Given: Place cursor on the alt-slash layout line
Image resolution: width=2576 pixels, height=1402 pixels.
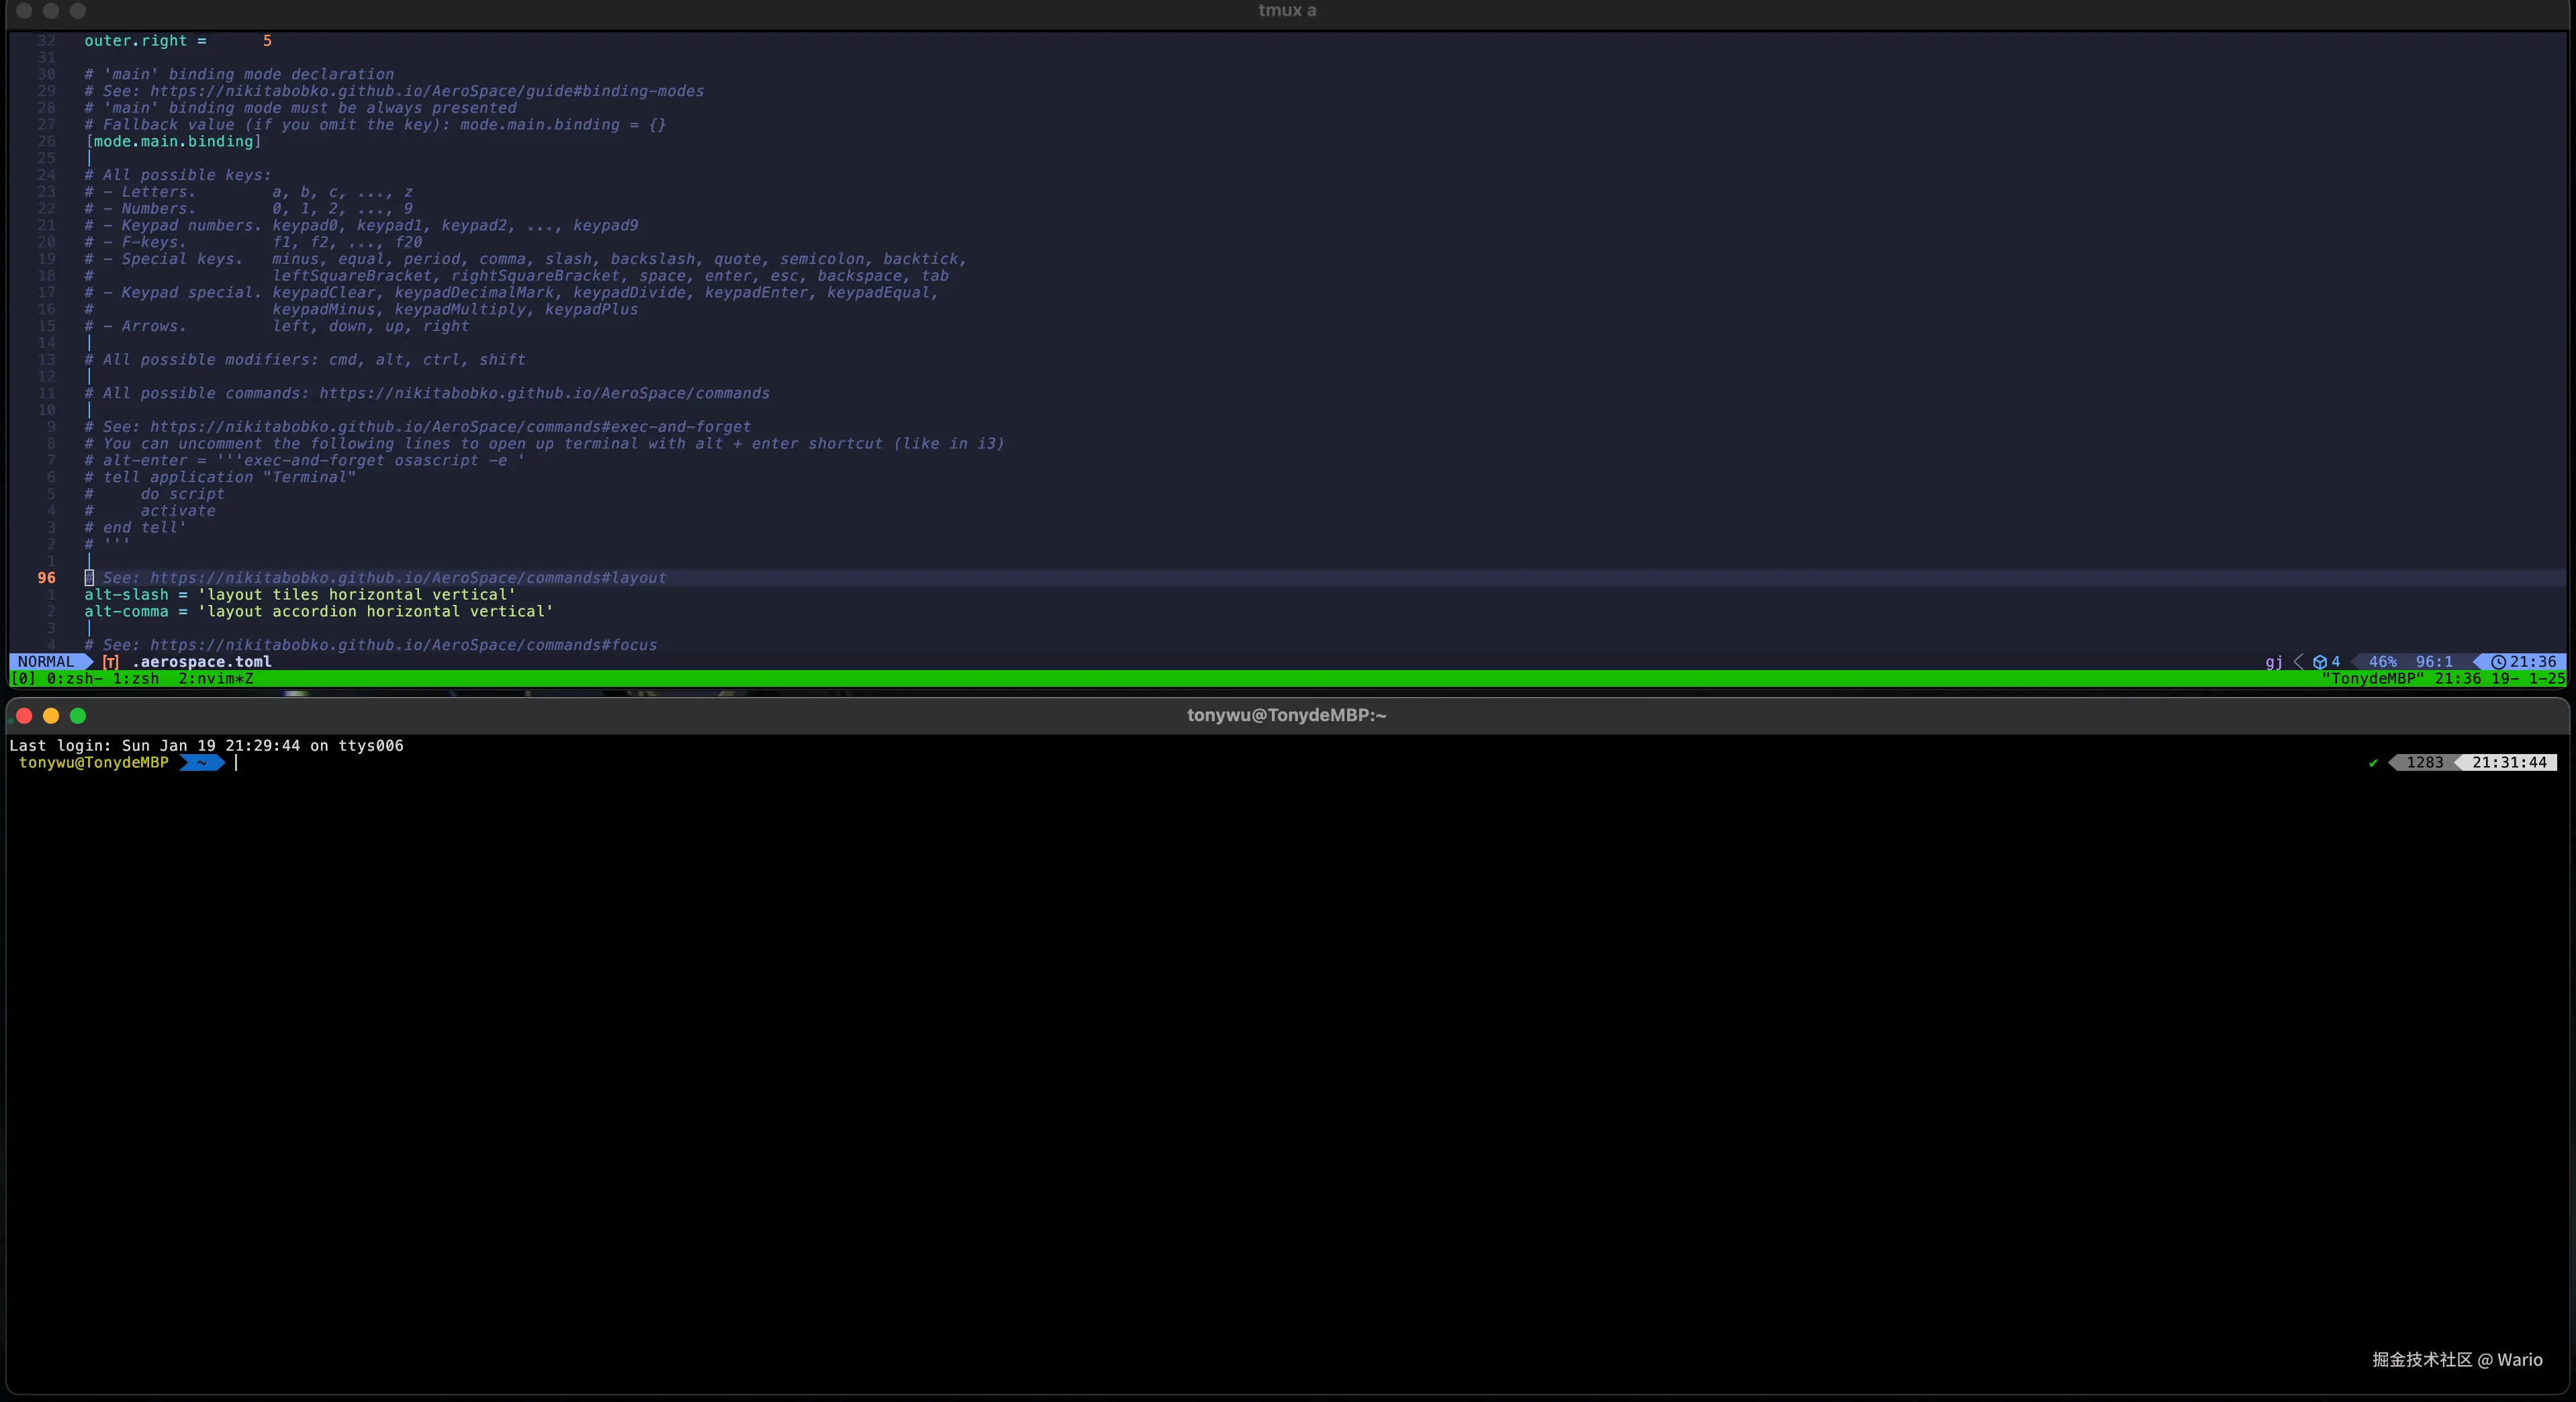Looking at the screenshot, I should point(300,595).
